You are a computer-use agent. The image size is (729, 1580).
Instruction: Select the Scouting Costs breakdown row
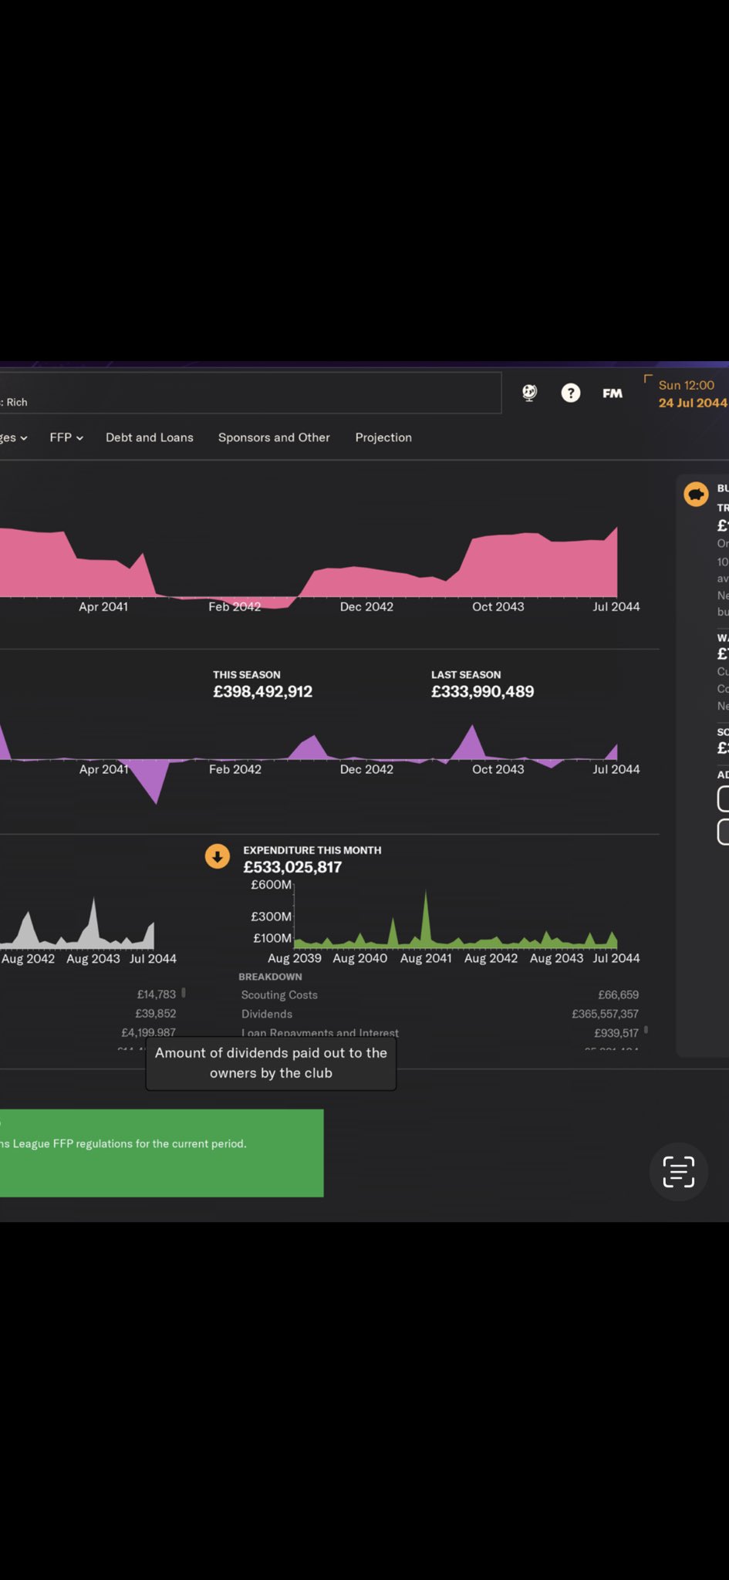click(x=439, y=995)
